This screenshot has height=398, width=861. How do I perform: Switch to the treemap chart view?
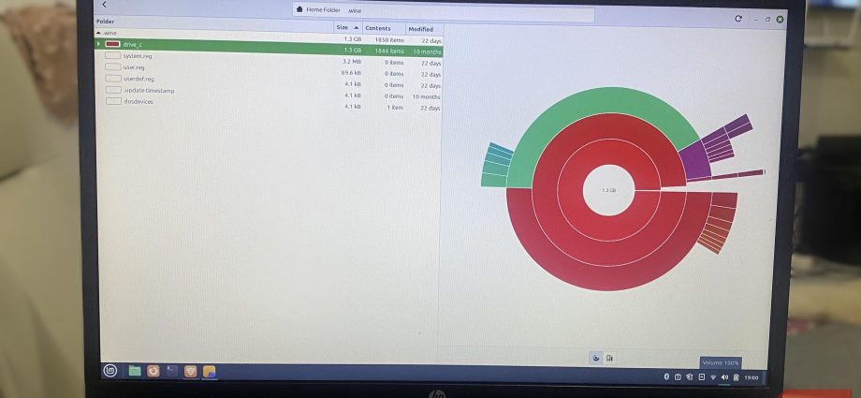click(x=609, y=359)
